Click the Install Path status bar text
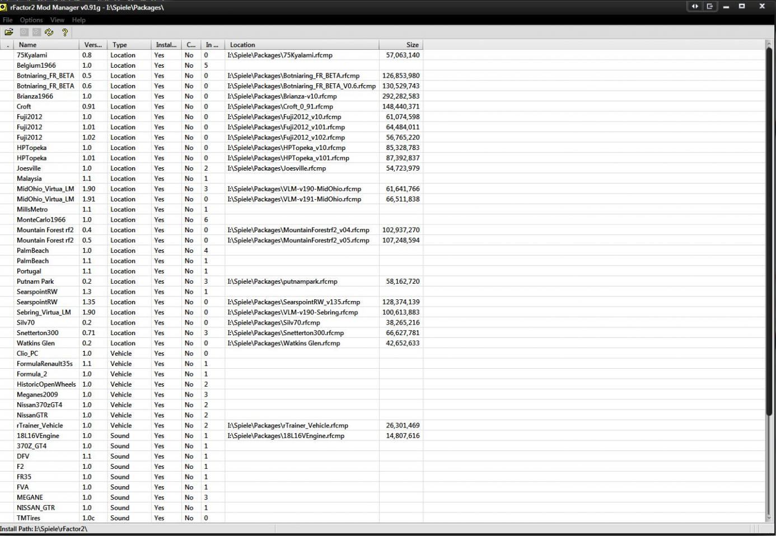This screenshot has width=776, height=536. point(44,529)
